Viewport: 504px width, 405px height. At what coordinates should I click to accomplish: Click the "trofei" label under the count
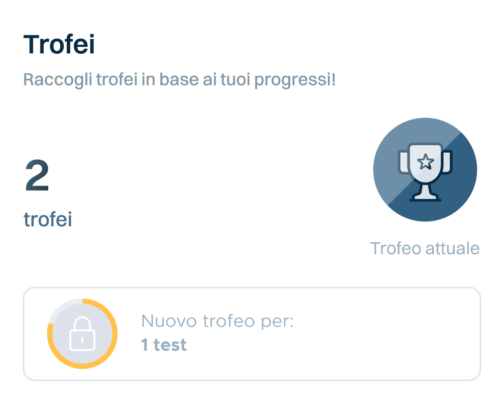point(48,219)
